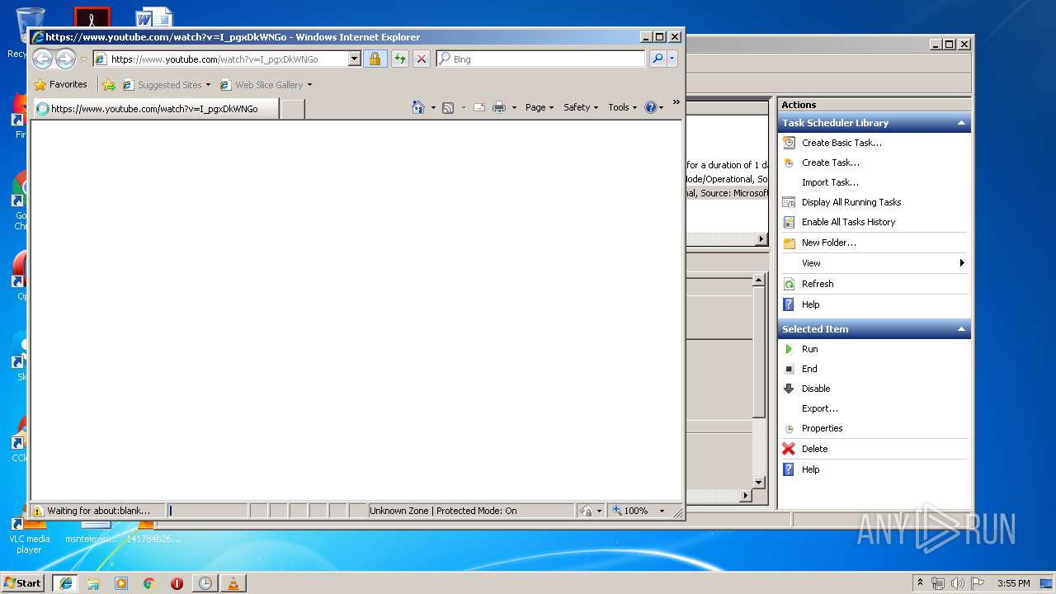Open the Tools menu
This screenshot has height=594, width=1056.
(x=623, y=107)
